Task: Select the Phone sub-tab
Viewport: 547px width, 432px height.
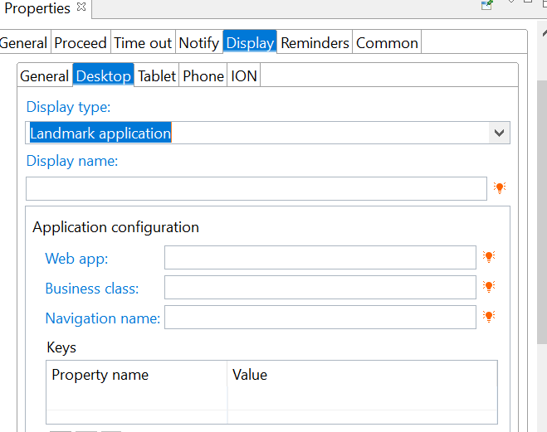Action: tap(203, 75)
